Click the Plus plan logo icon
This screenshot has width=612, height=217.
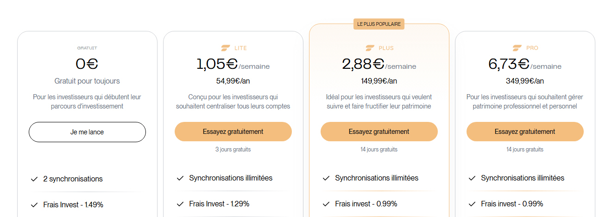[x=370, y=48]
